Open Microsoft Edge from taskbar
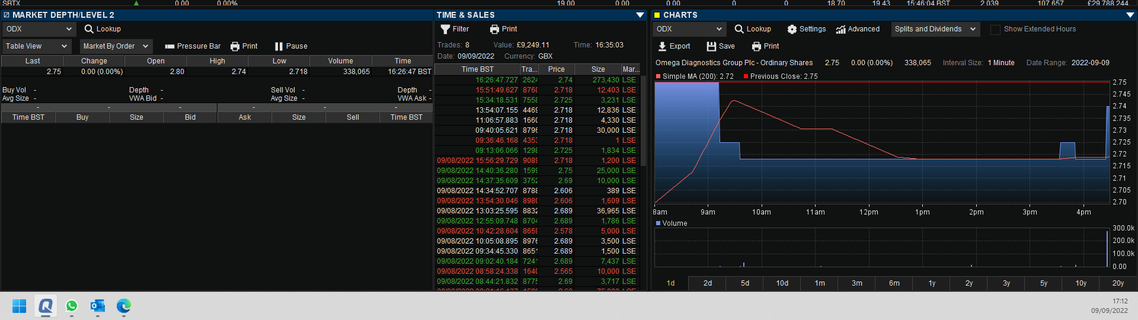 [124, 306]
